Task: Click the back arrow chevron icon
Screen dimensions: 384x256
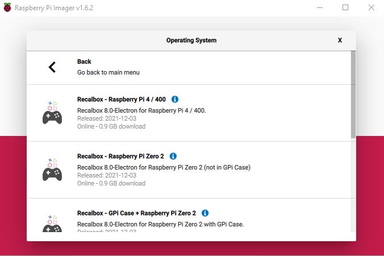Action: pos(52,67)
